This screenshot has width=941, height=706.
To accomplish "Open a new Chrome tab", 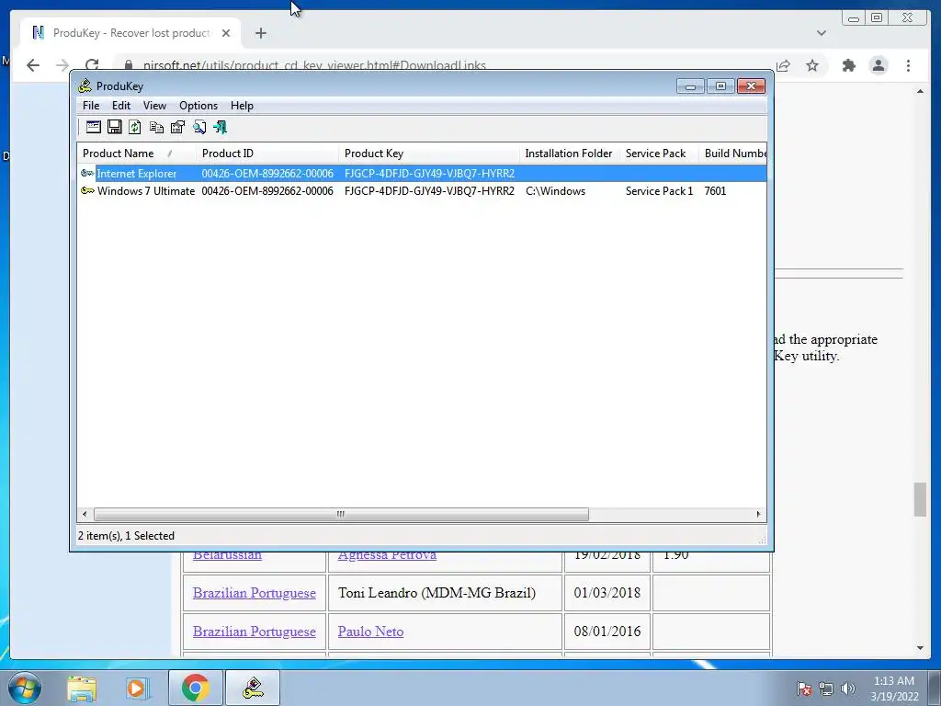I will pos(260,33).
